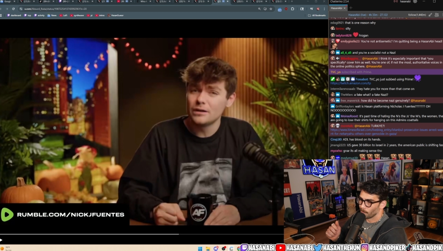Switch to the Google browser tab
Viewport: 443px width, 251px height.
pos(8,1)
